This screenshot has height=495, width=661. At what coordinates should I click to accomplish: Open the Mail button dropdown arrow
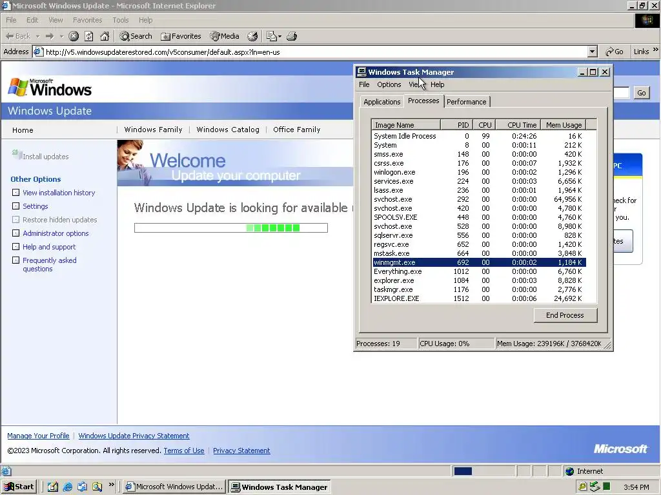tap(280, 36)
